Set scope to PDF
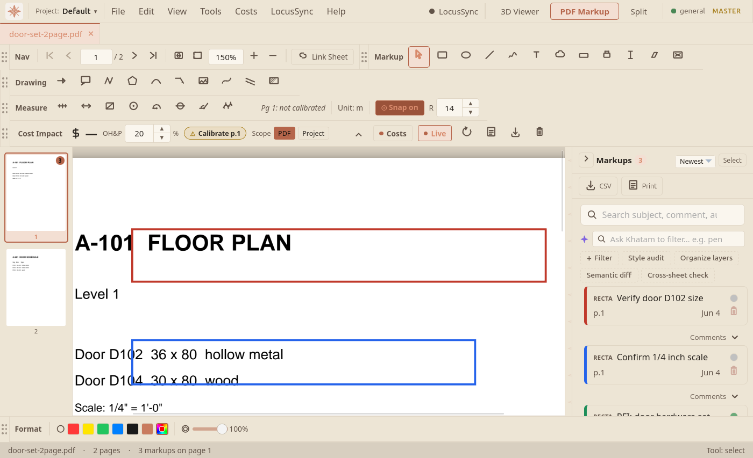The image size is (753, 458). 285,133
